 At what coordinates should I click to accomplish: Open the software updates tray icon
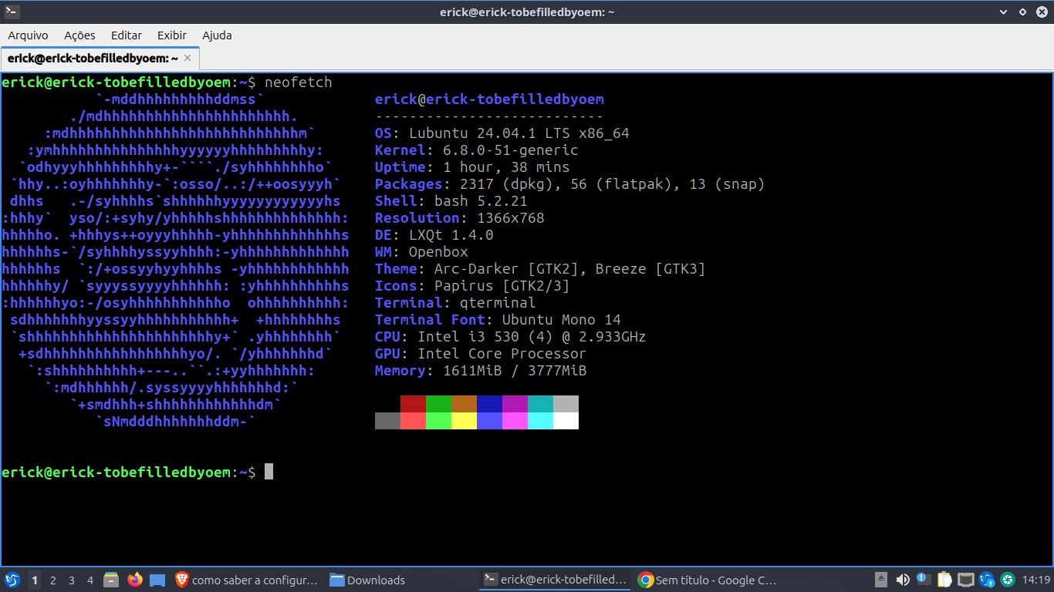click(987, 580)
